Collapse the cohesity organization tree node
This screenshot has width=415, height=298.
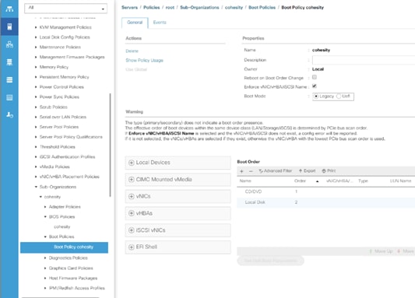click(40, 197)
